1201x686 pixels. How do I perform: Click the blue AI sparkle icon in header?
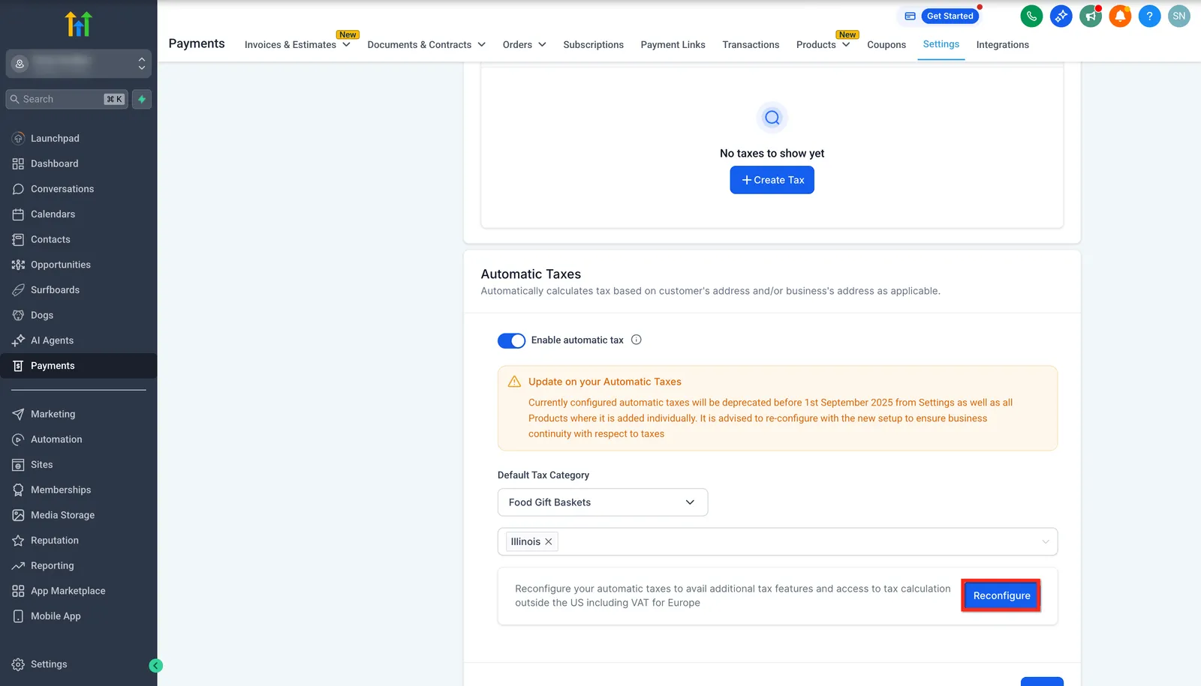pos(1061,16)
